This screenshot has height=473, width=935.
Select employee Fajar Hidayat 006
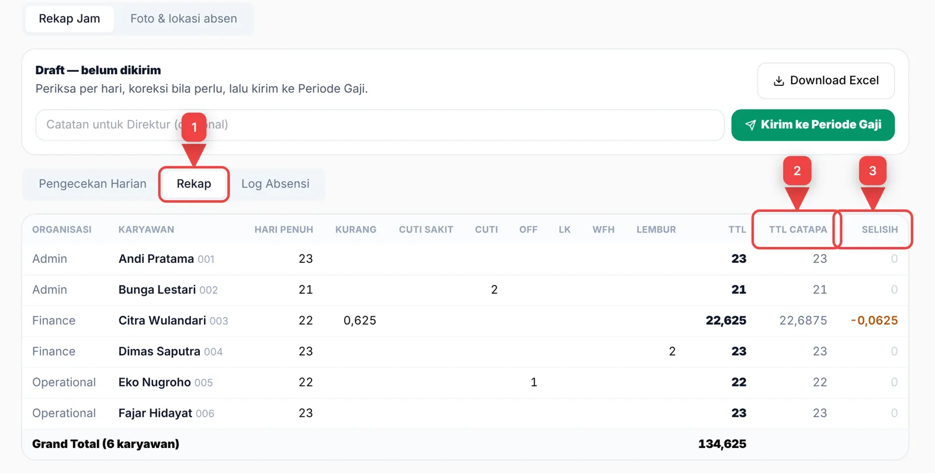click(x=167, y=413)
